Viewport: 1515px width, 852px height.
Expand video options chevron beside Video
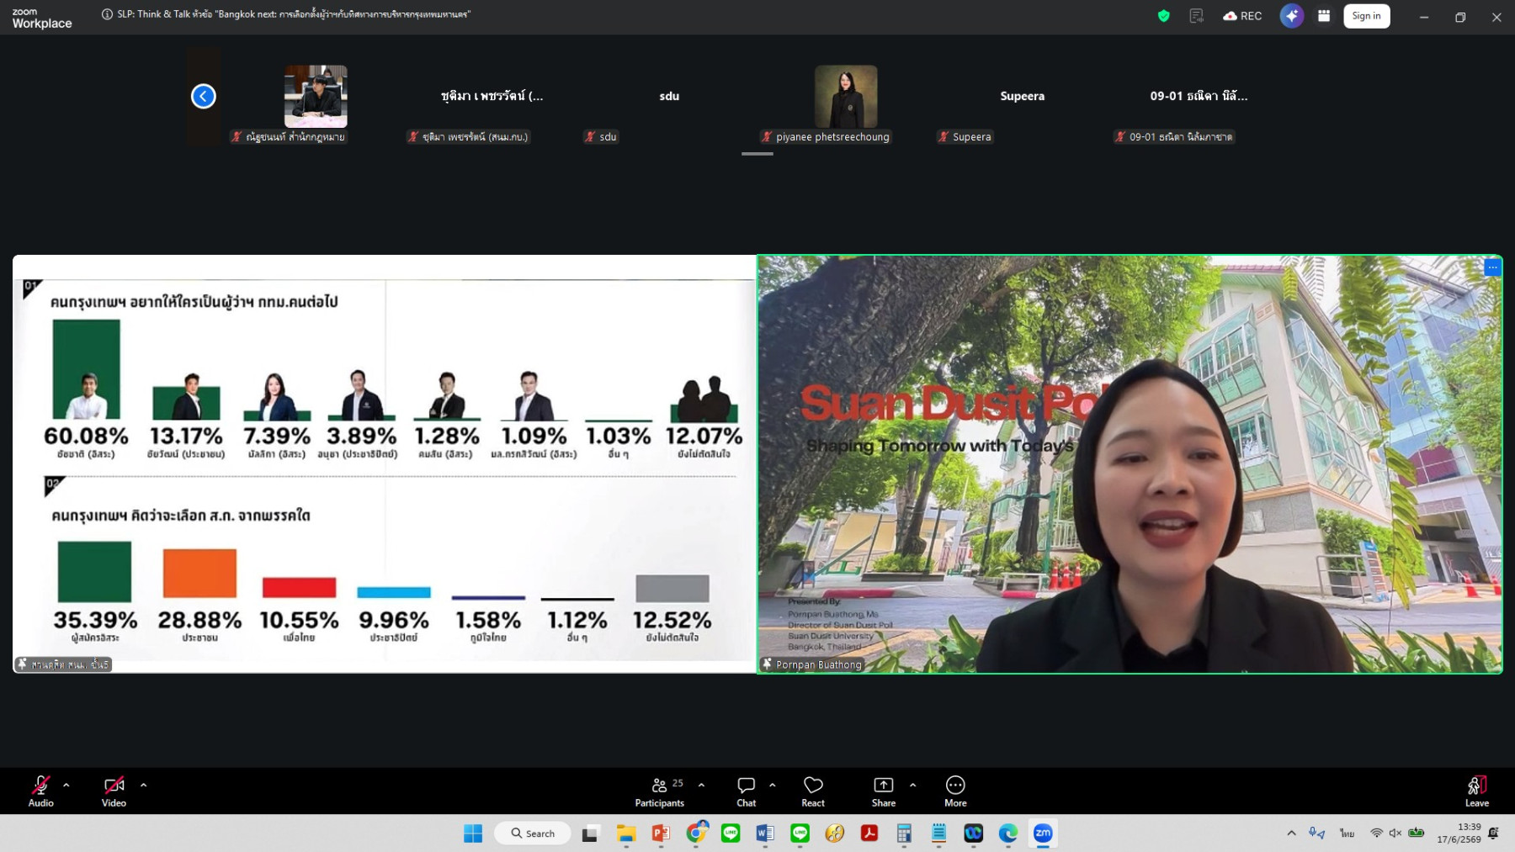click(x=144, y=785)
